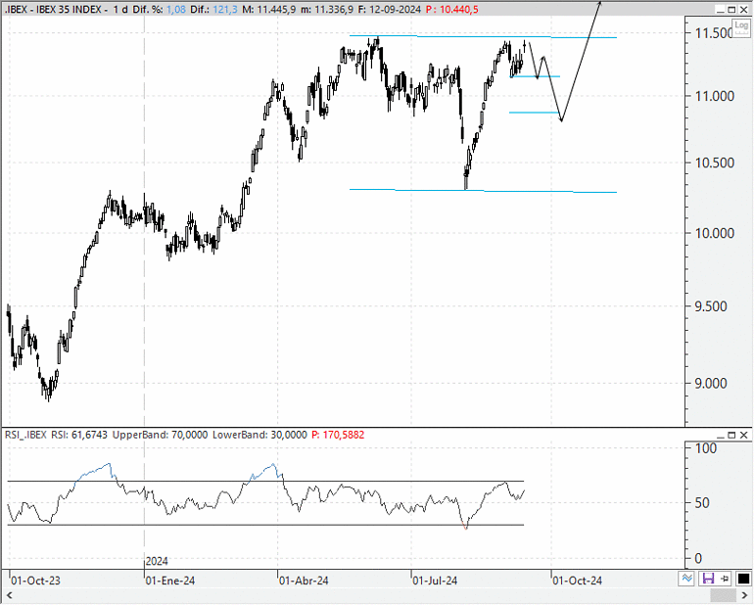The image size is (754, 605).
Task: Click the 2024 year marker label
Action: (157, 561)
